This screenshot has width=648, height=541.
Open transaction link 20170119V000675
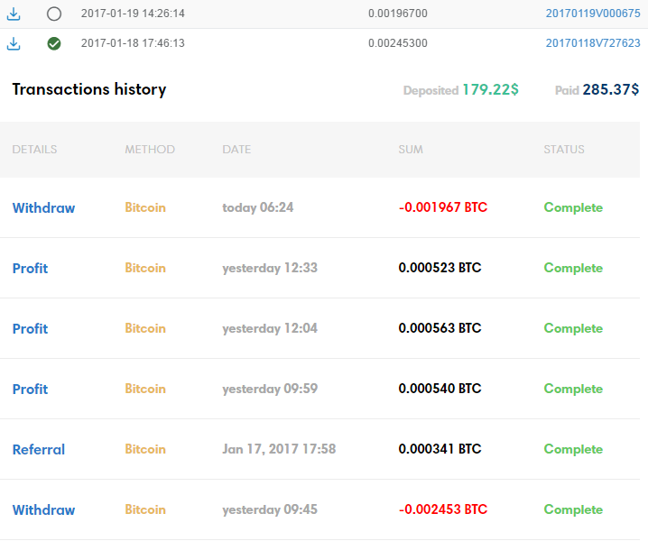(x=593, y=14)
